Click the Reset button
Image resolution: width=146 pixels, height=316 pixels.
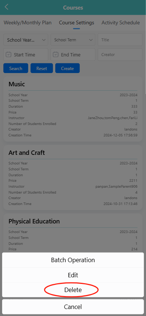42,68
